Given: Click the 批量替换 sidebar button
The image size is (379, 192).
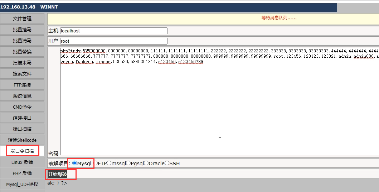Looking at the screenshot, I should point(22,52).
